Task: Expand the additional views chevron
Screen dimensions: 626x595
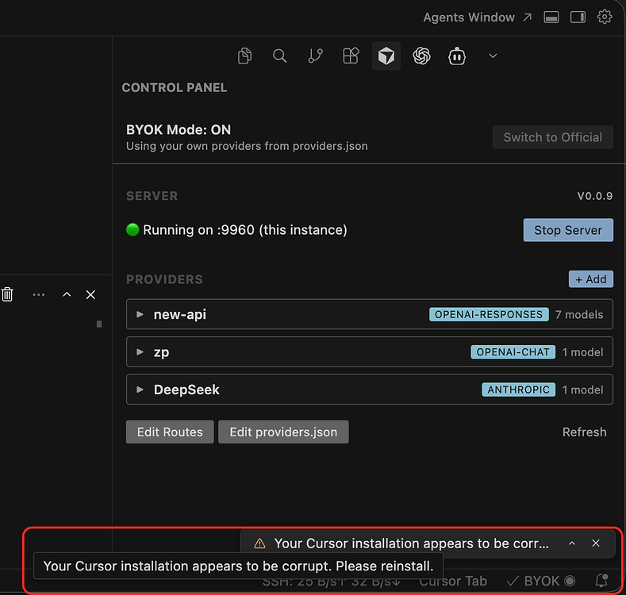Action: (493, 56)
